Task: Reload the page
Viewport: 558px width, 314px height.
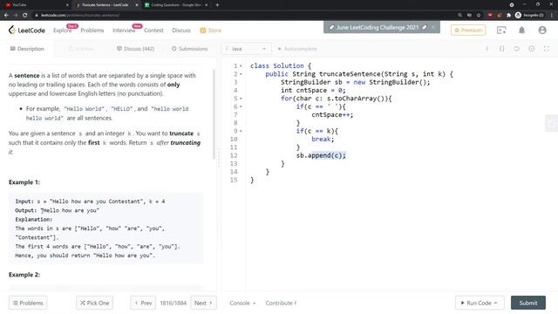Action: (x=24, y=15)
